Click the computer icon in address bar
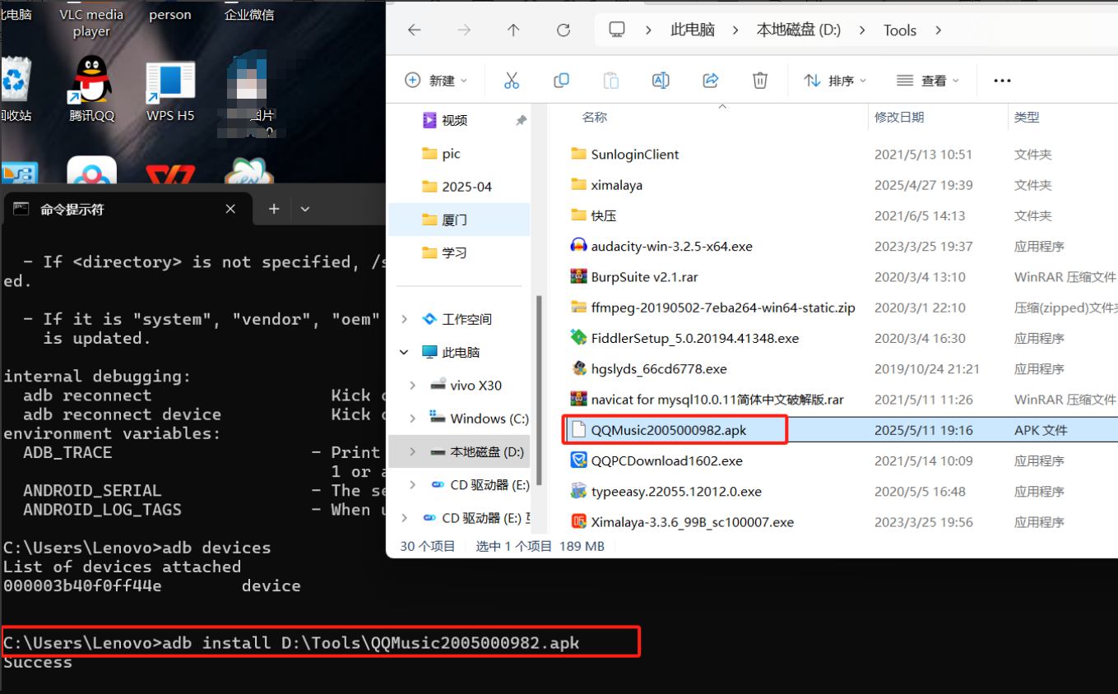This screenshot has height=694, width=1118. pos(617,30)
